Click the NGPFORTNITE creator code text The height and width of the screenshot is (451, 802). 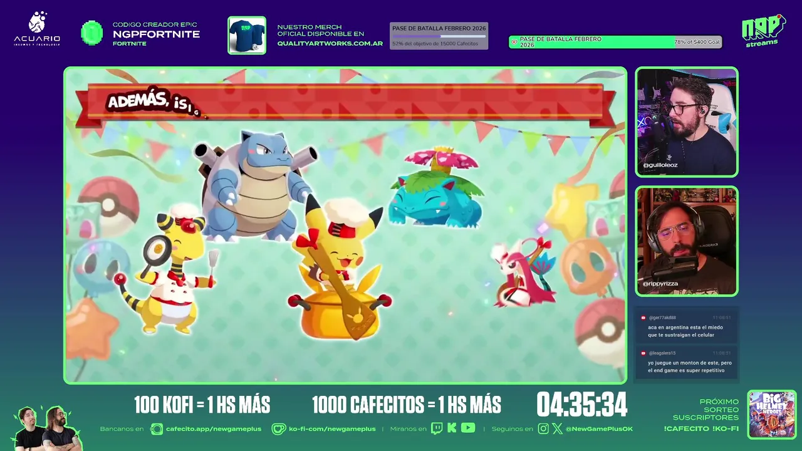(x=156, y=34)
